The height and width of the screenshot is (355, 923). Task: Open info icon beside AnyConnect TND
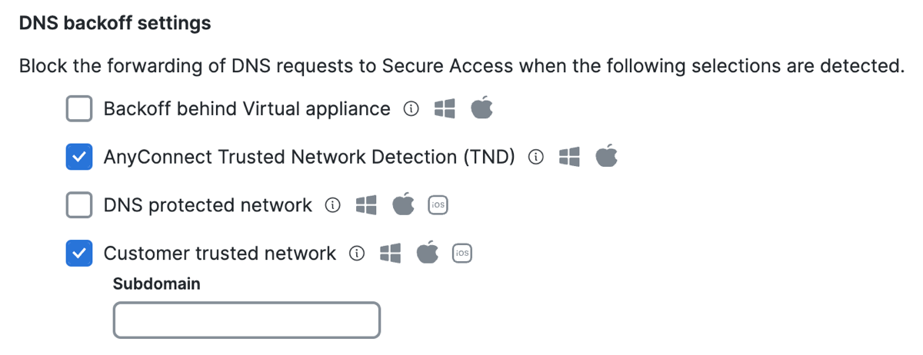pos(536,158)
